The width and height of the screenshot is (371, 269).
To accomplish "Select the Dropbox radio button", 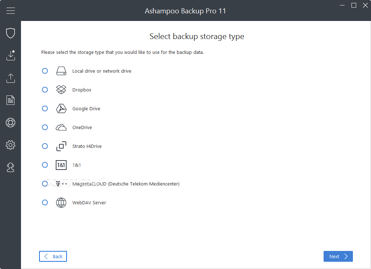I will pyautogui.click(x=45, y=90).
